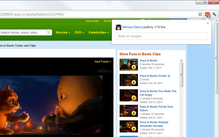Play the Trailer 2 clip thumbnail
This screenshot has height=137, width=220.
click(x=129, y=80)
